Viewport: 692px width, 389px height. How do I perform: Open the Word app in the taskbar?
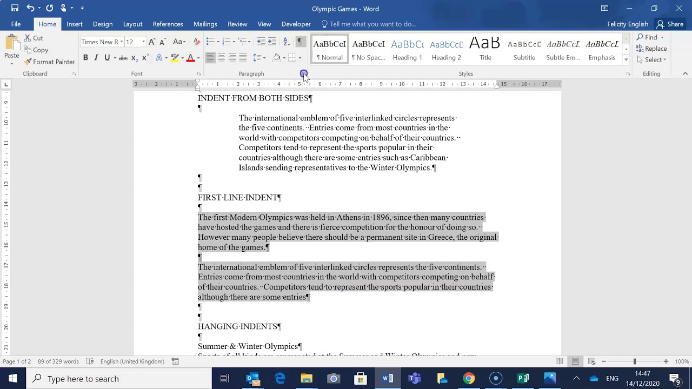[388, 378]
